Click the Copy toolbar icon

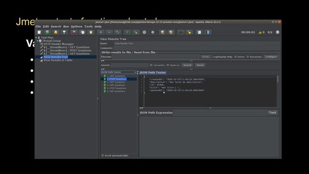[83, 32]
